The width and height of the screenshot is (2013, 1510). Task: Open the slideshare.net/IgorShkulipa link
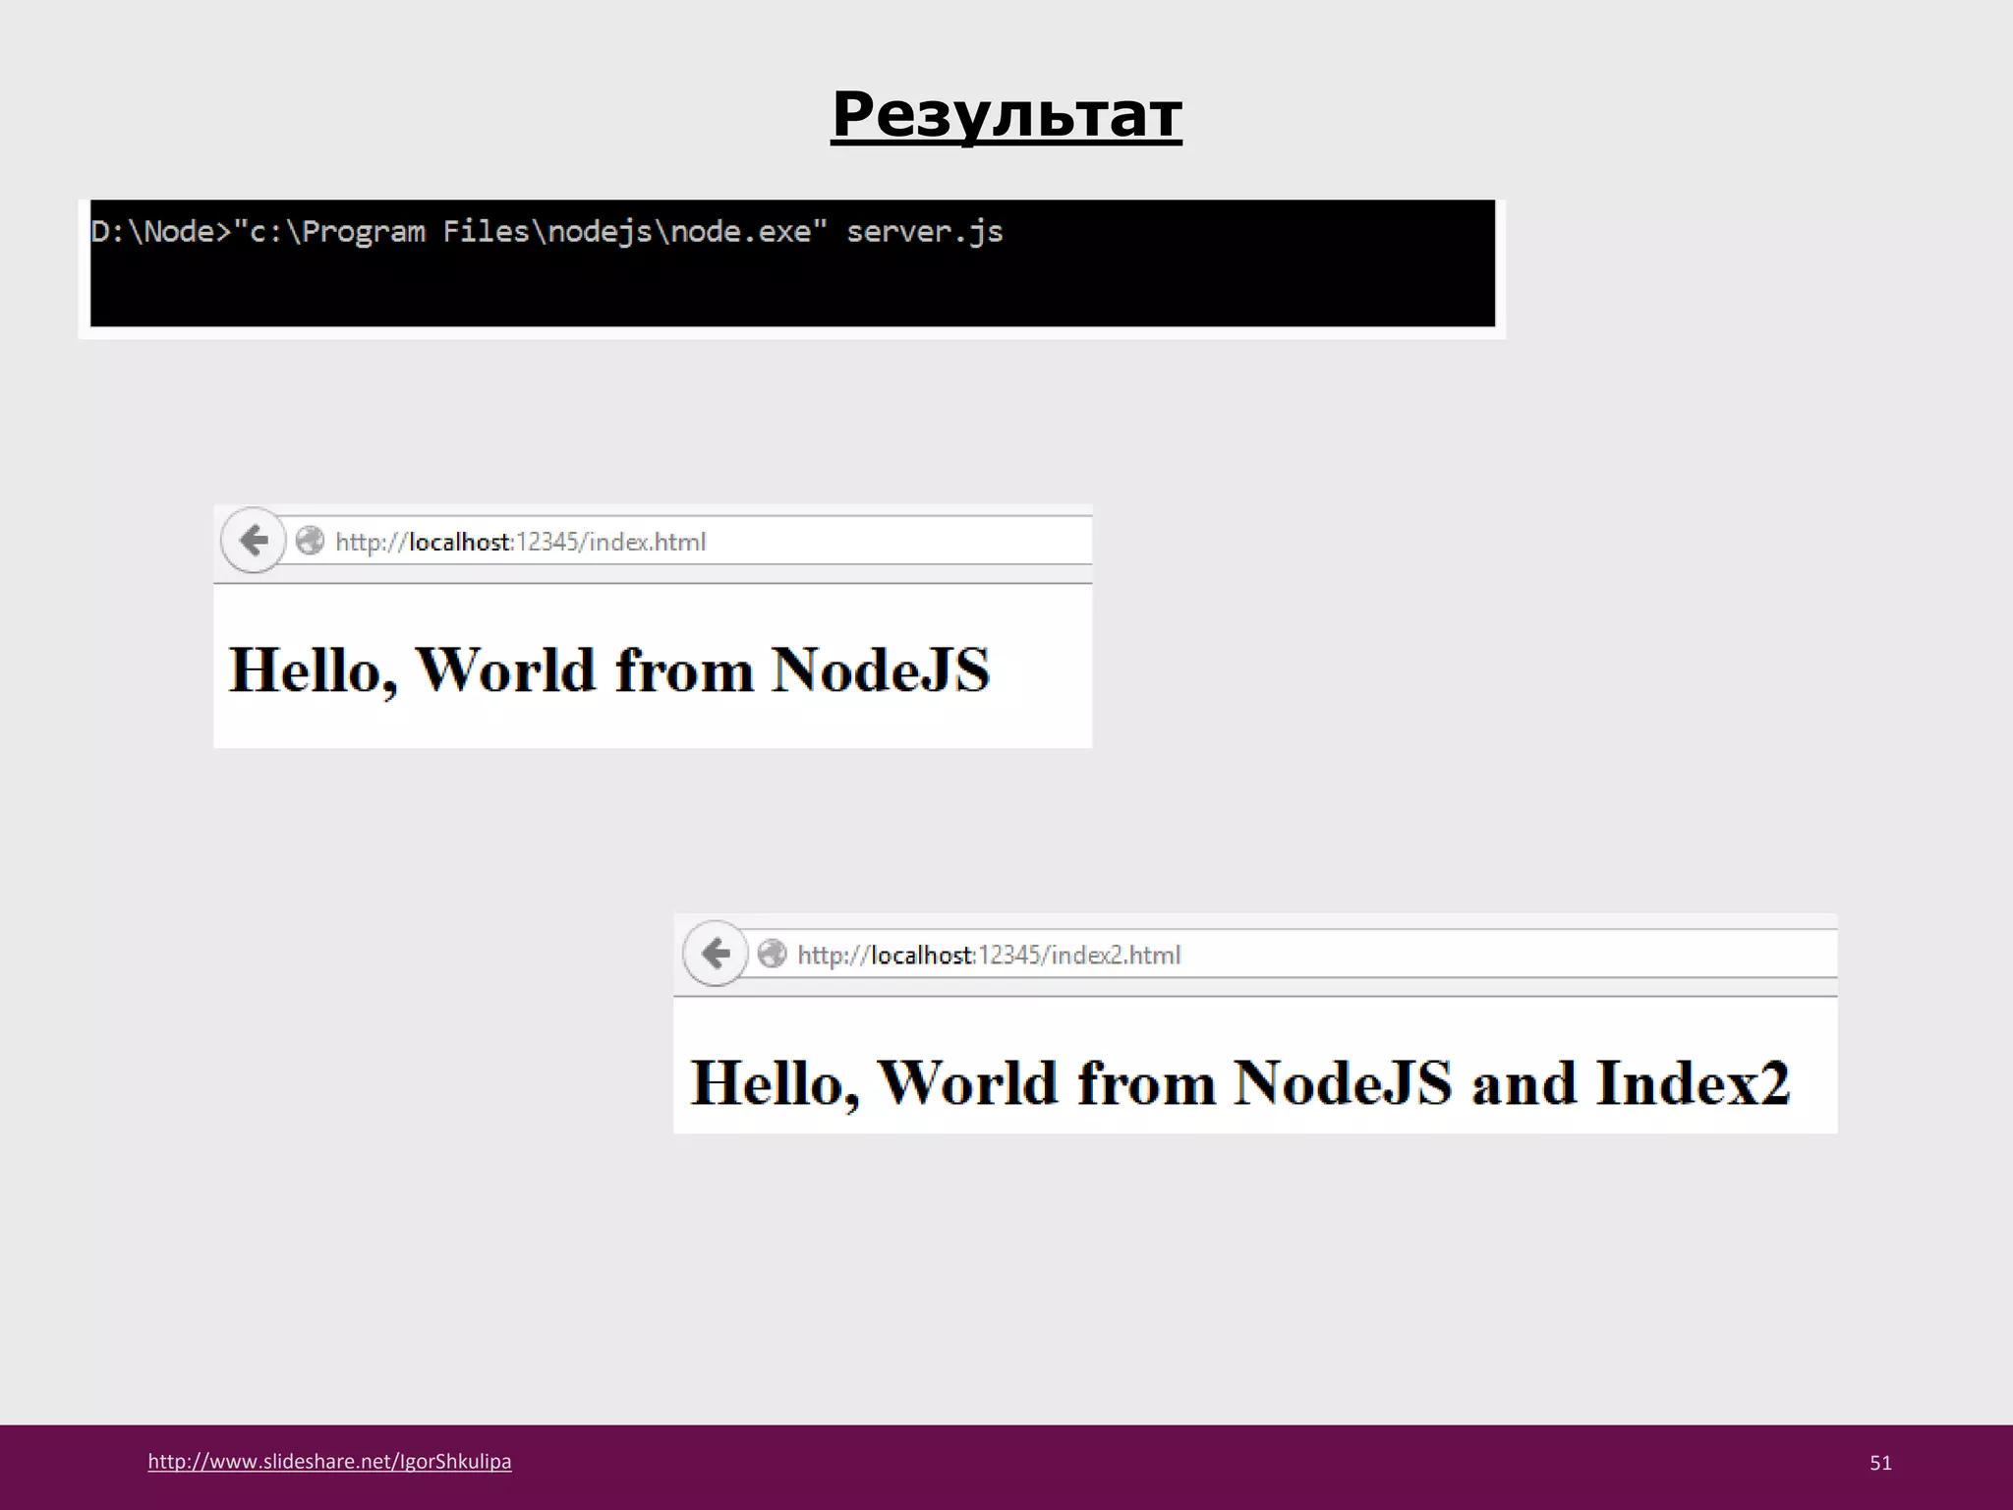pos(329,1462)
